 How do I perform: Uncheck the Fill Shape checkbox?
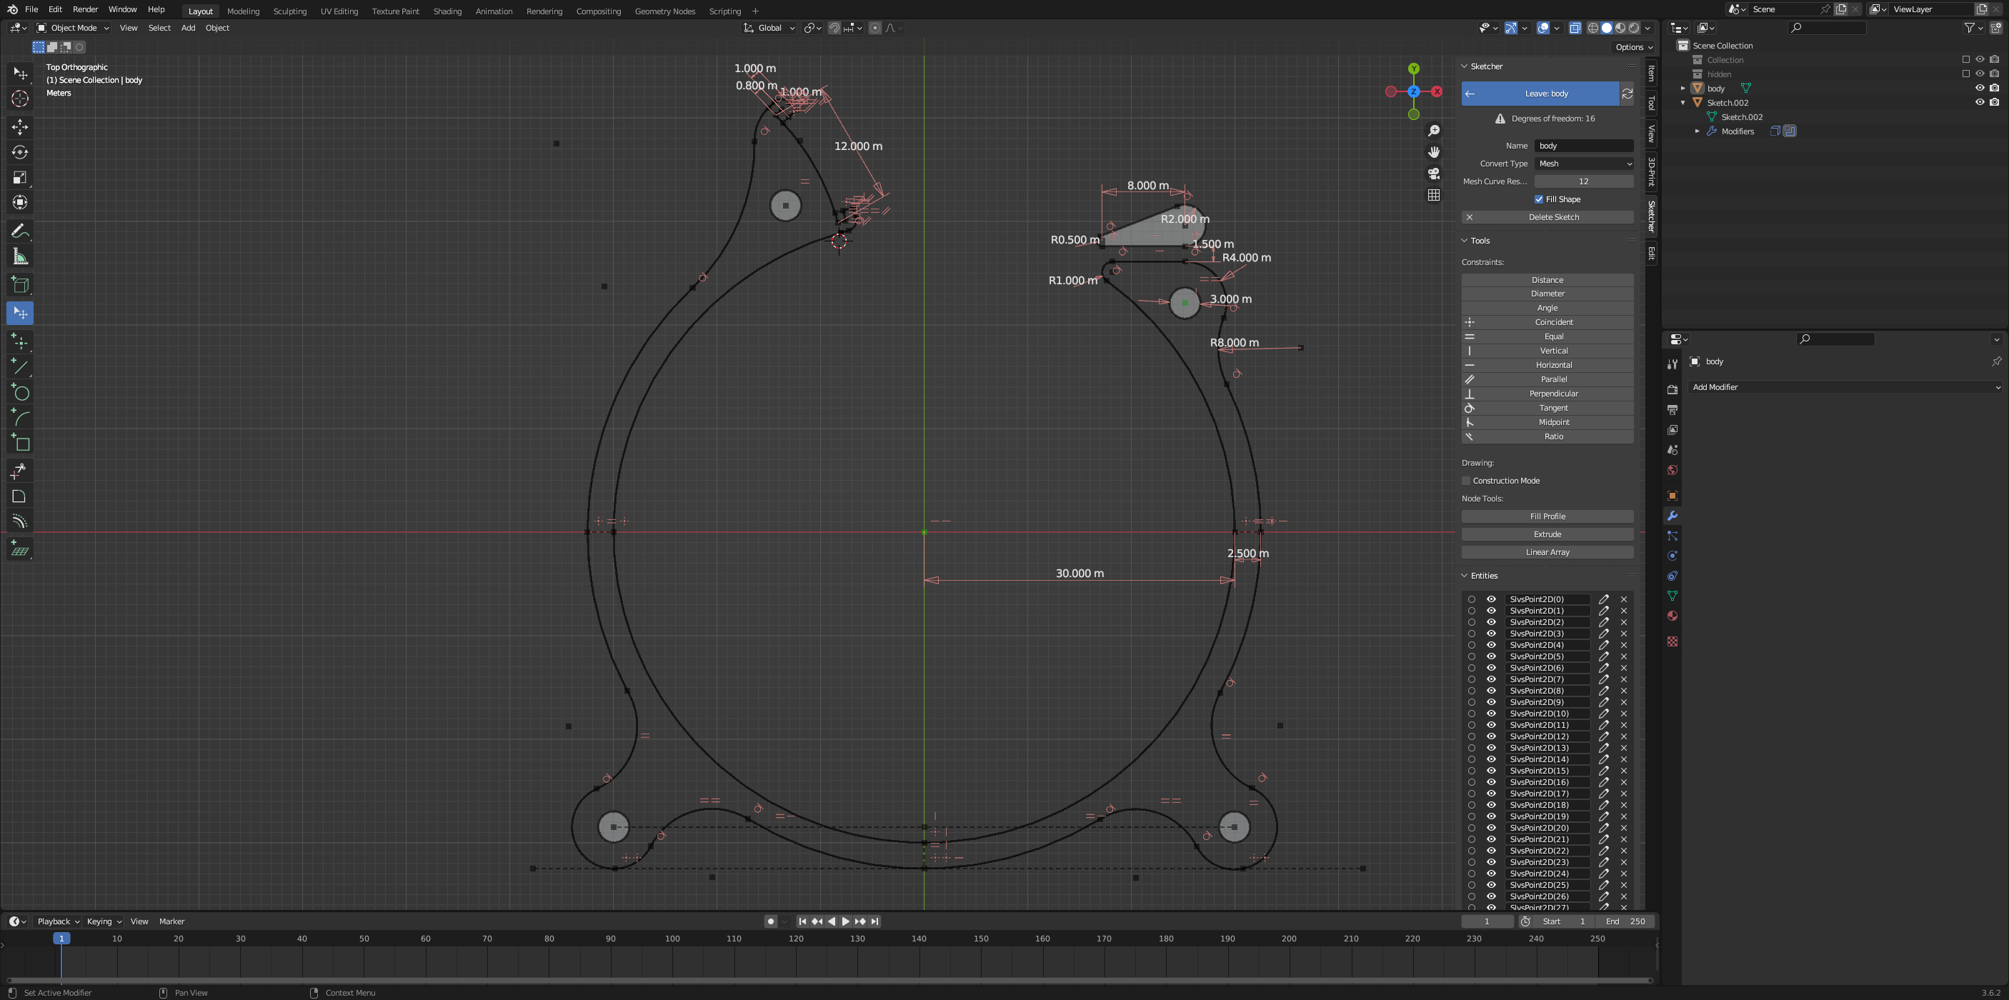tap(1539, 199)
